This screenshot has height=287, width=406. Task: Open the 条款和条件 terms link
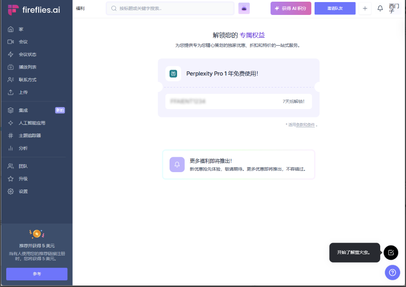tap(305, 125)
